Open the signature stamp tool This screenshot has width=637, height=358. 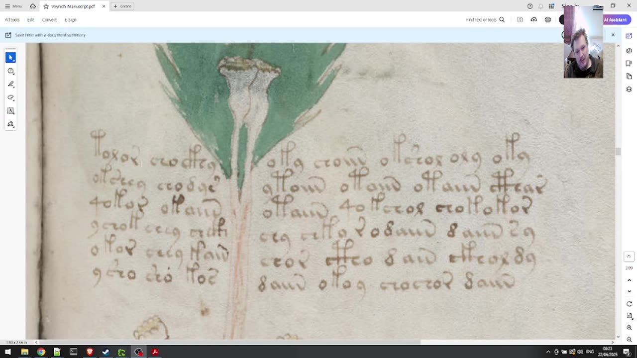coord(10,124)
